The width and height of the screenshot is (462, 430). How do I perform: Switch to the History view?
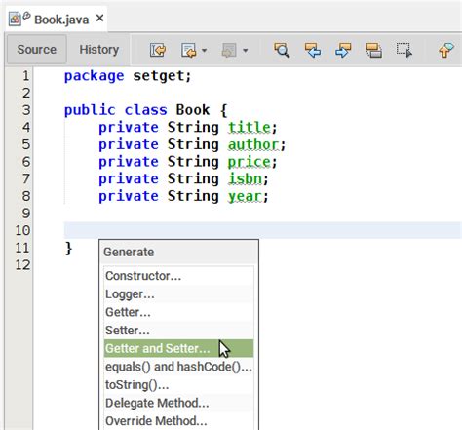click(99, 50)
